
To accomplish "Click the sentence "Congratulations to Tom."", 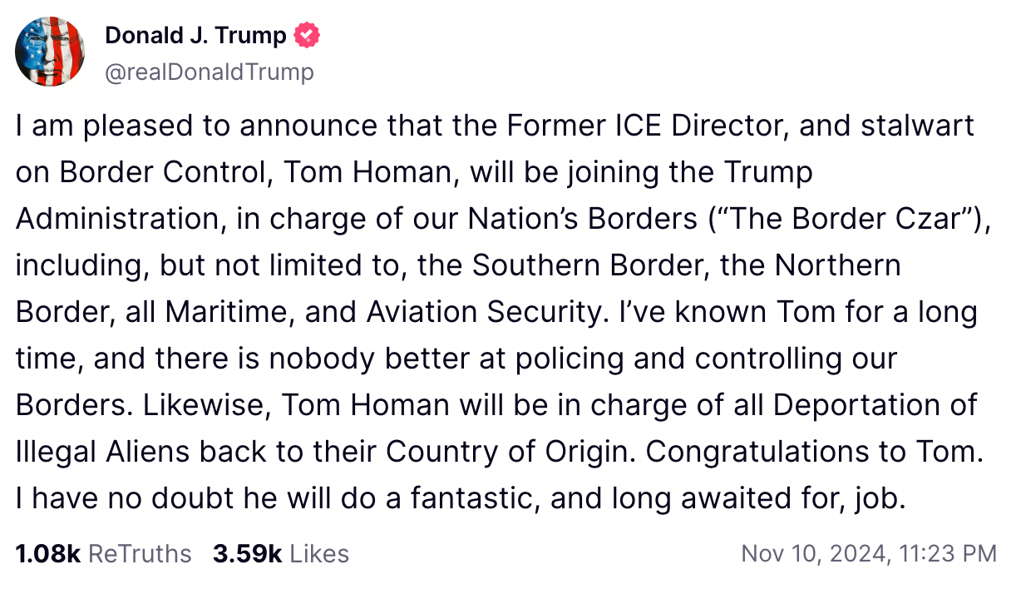I will [x=815, y=453].
